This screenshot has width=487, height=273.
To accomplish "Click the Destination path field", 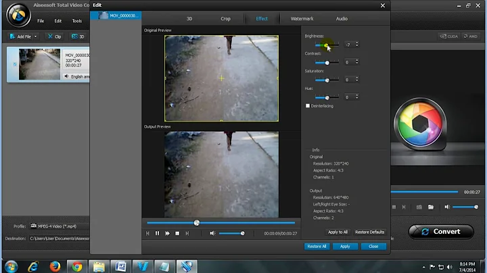I will pyautogui.click(x=60, y=239).
